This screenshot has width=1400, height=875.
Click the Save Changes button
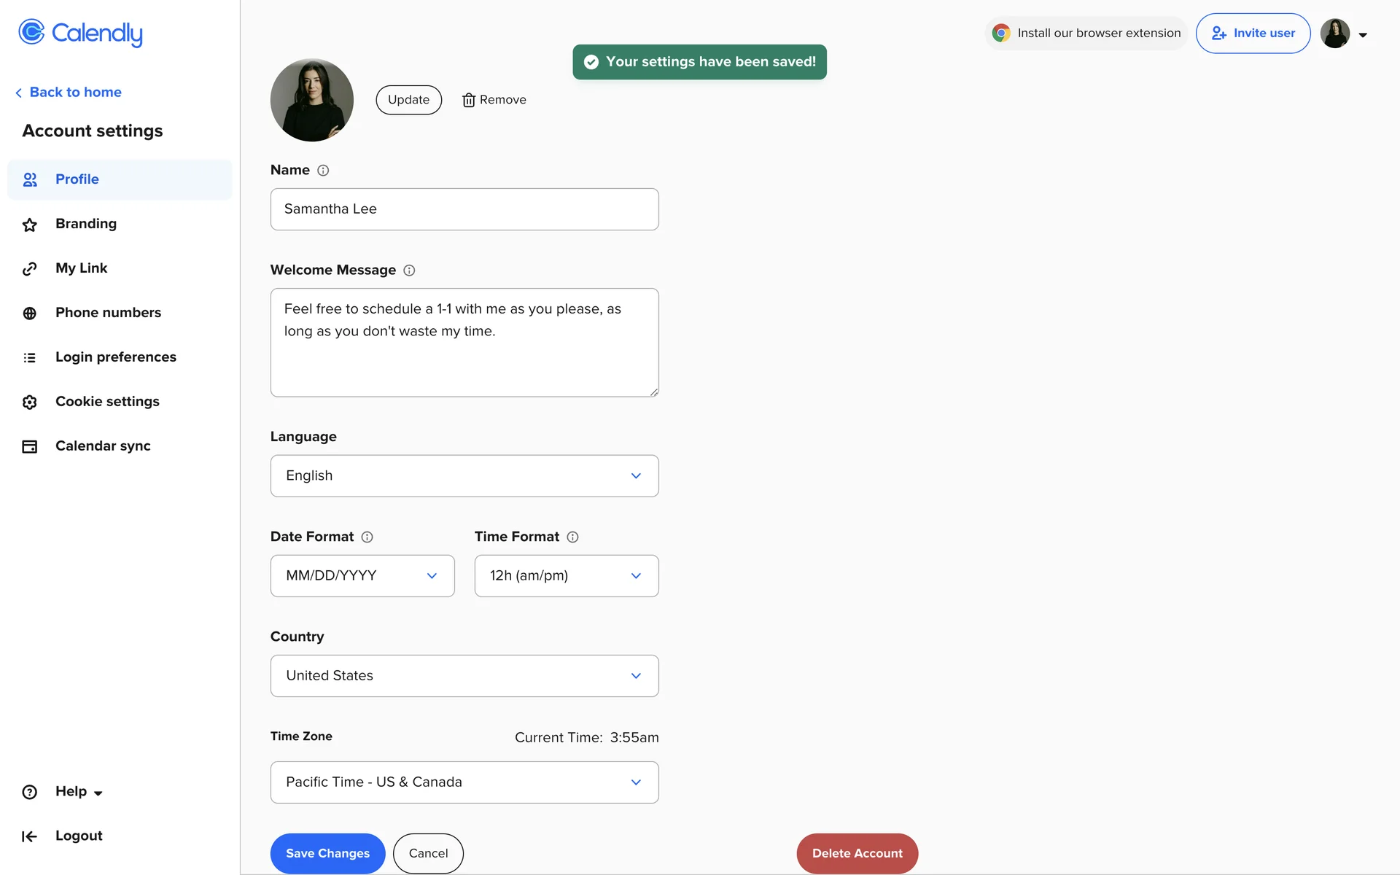tap(327, 853)
